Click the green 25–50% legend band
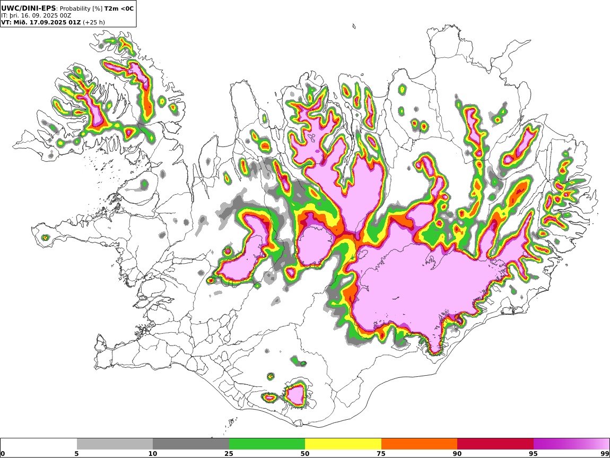The image size is (610, 458). (x=267, y=444)
